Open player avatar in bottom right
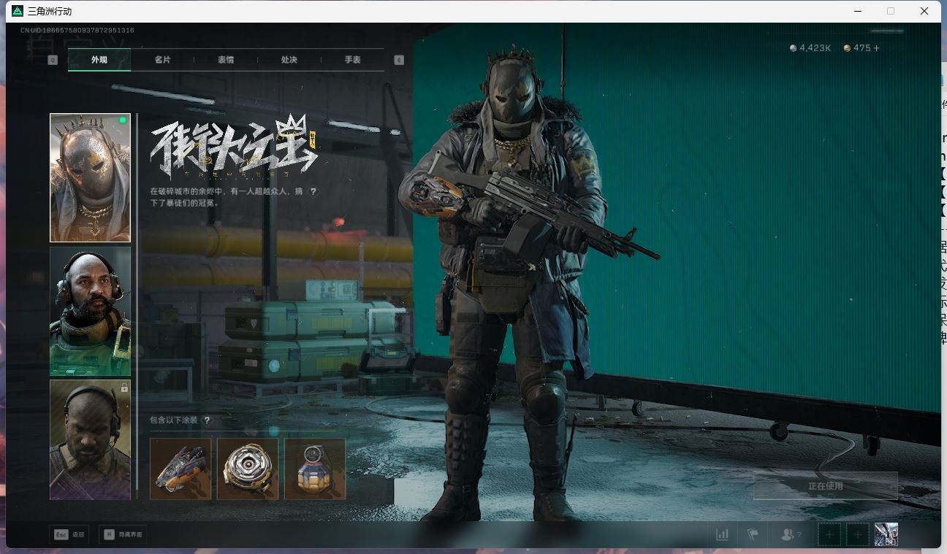The width and height of the screenshot is (947, 554). tap(886, 534)
